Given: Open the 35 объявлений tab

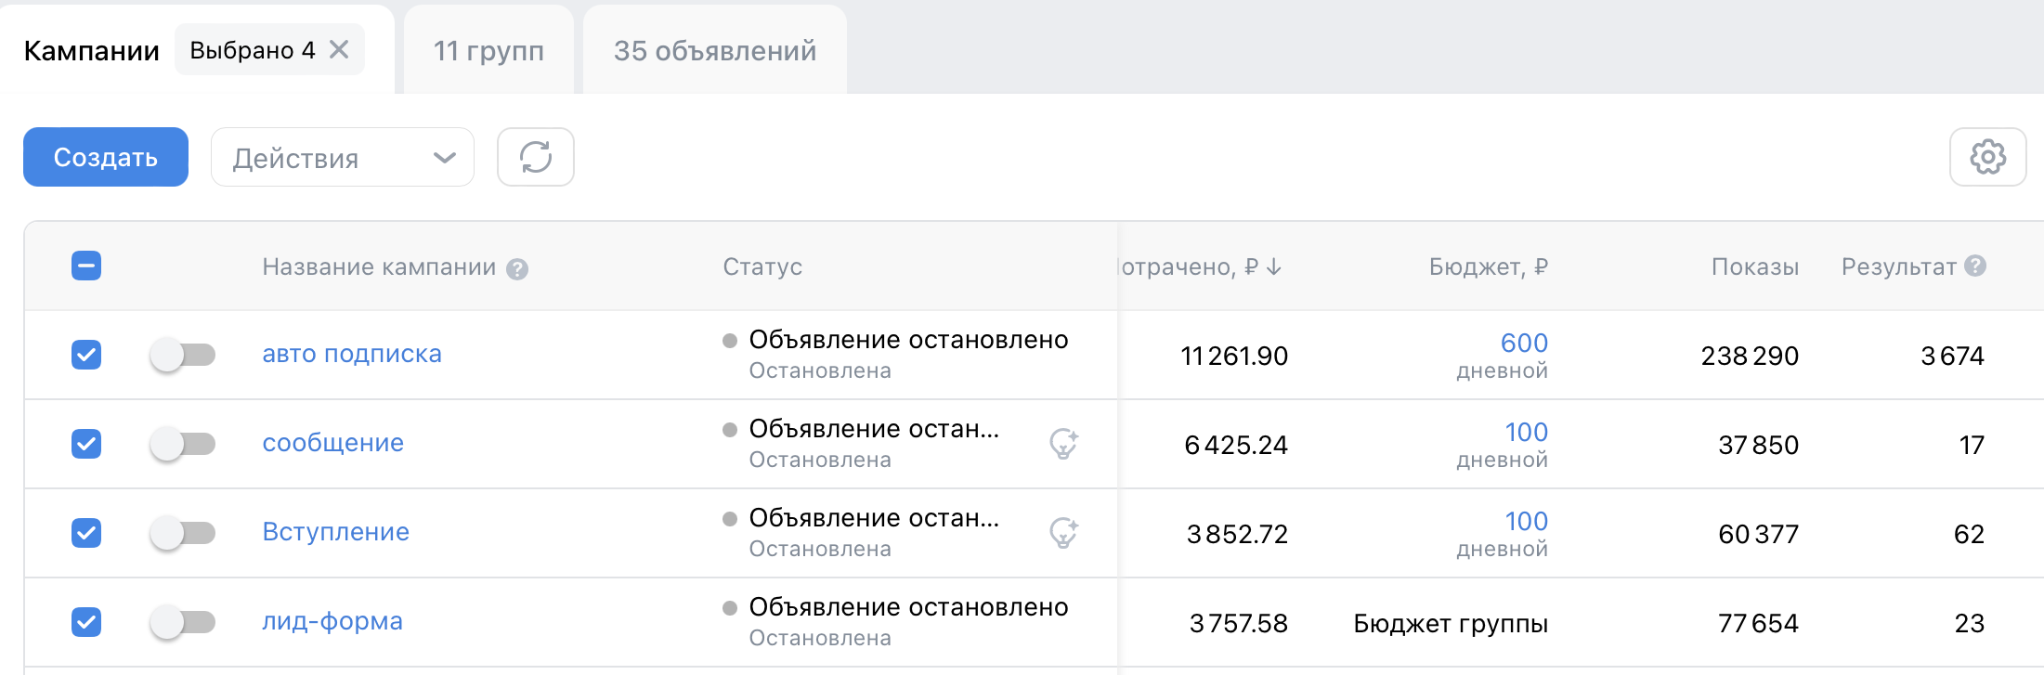Looking at the screenshot, I should 715,50.
